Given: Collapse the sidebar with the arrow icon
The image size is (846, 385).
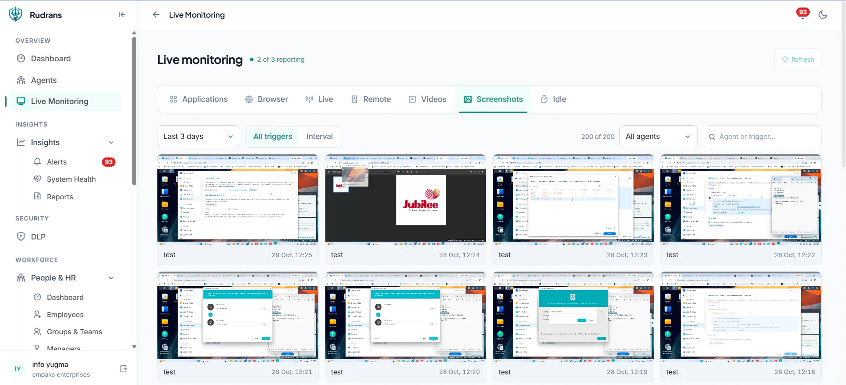Looking at the screenshot, I should pos(122,15).
